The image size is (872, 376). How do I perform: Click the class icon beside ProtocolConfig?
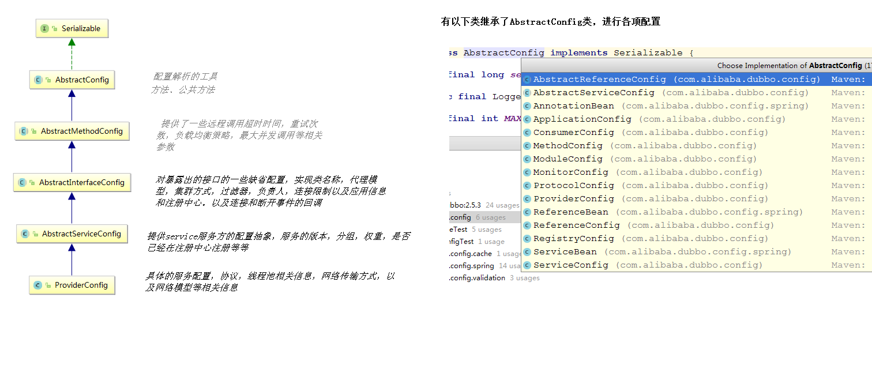[x=527, y=186]
